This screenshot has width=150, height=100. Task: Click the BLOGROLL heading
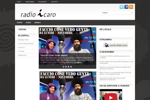(24, 35)
